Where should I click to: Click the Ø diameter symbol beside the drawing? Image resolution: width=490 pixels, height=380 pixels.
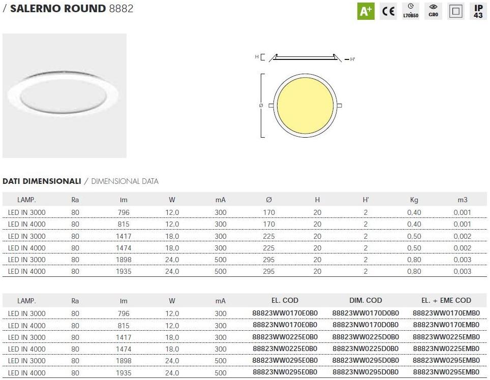click(x=261, y=105)
